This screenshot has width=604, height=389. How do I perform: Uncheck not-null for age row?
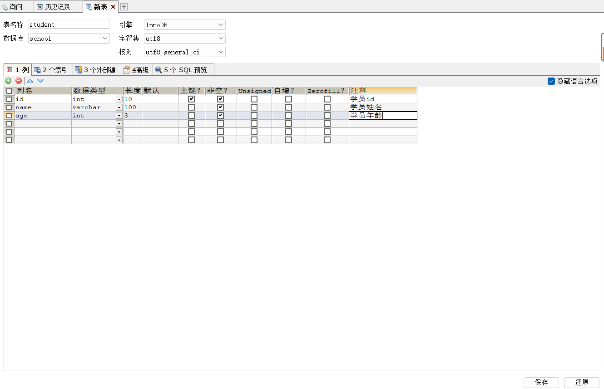pos(220,115)
